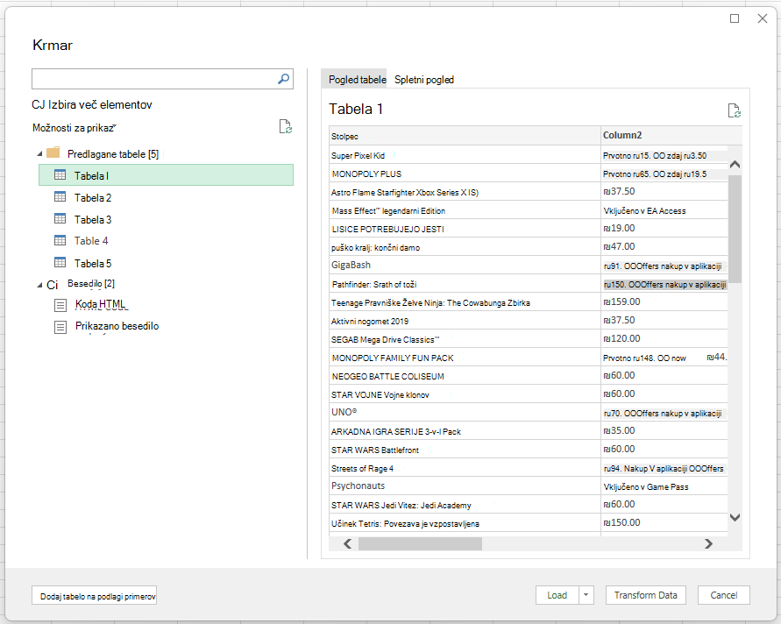Click Aktivni nogomet 2019 cell
This screenshot has width=781, height=624.
pyautogui.click(x=465, y=322)
